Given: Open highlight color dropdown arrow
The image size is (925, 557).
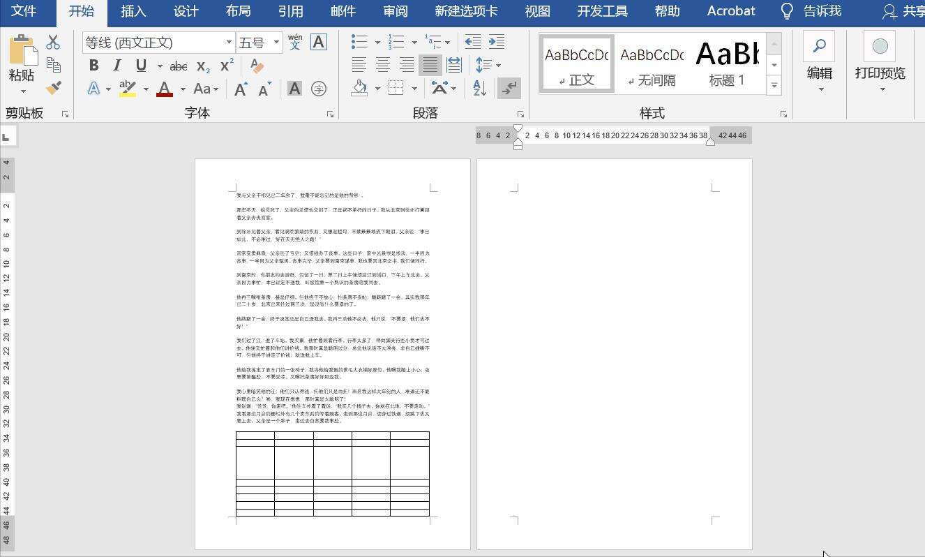Looking at the screenshot, I should point(146,89).
